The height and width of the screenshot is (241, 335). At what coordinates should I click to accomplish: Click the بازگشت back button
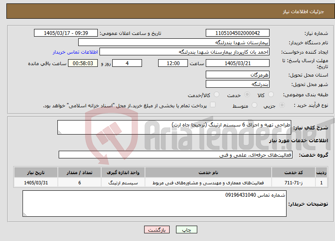point(157,230)
